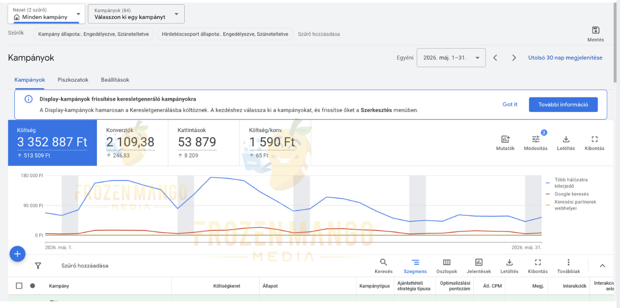Select the Költség scorecard

click(52, 143)
